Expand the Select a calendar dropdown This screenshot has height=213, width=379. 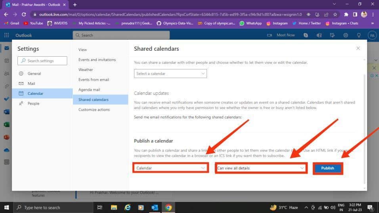point(170,73)
